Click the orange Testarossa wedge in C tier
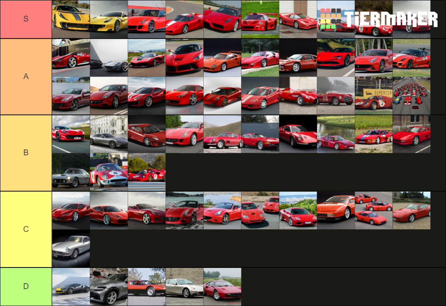 [336, 210]
